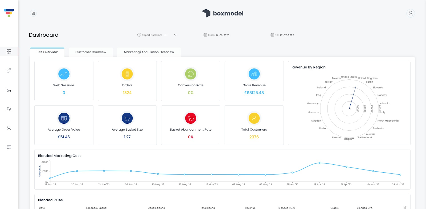Open the price tag icon in sidebar
This screenshot has width=426, height=209.
click(x=9, y=71)
